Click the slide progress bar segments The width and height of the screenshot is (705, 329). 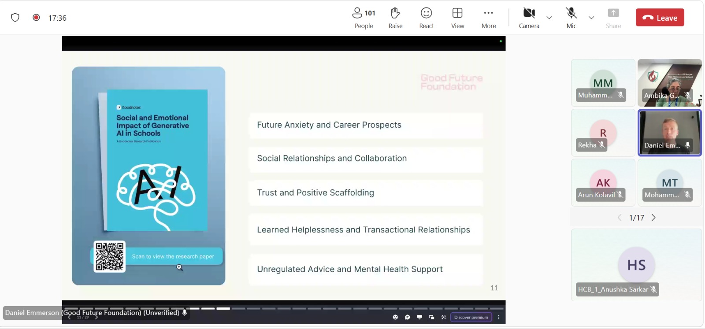click(x=284, y=308)
